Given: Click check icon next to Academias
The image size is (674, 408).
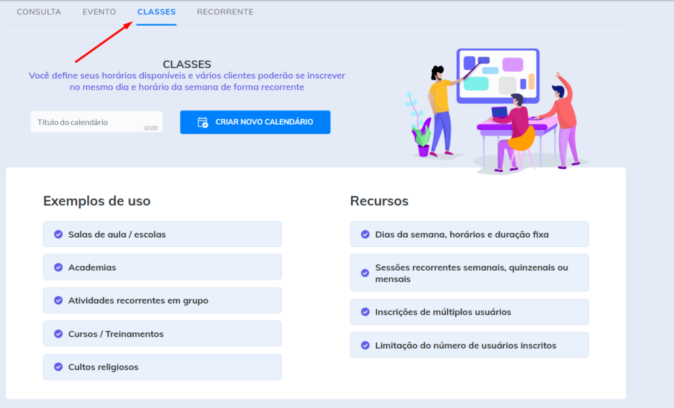Looking at the screenshot, I should point(57,267).
